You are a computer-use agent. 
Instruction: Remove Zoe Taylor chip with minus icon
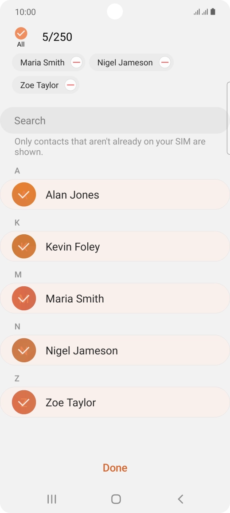[x=70, y=85]
